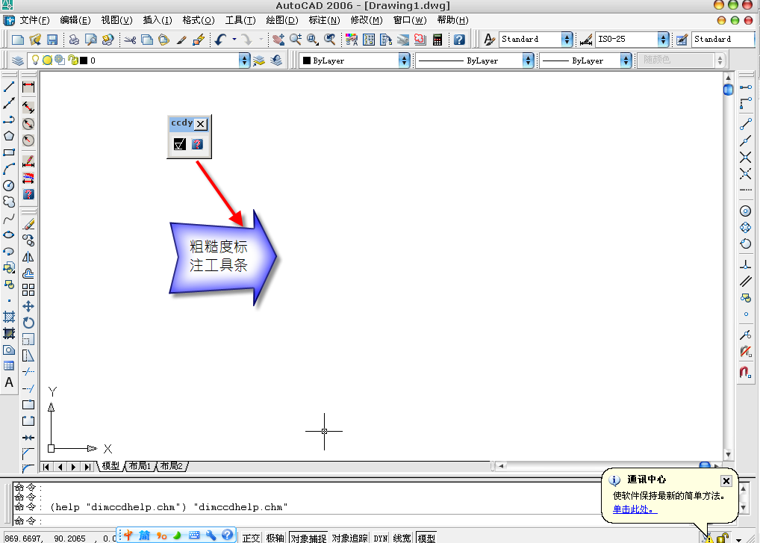Click the Plot (print) icon

[x=74, y=40]
